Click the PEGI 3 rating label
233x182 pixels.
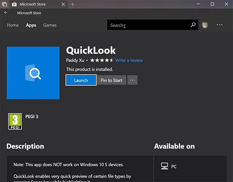point(32,117)
